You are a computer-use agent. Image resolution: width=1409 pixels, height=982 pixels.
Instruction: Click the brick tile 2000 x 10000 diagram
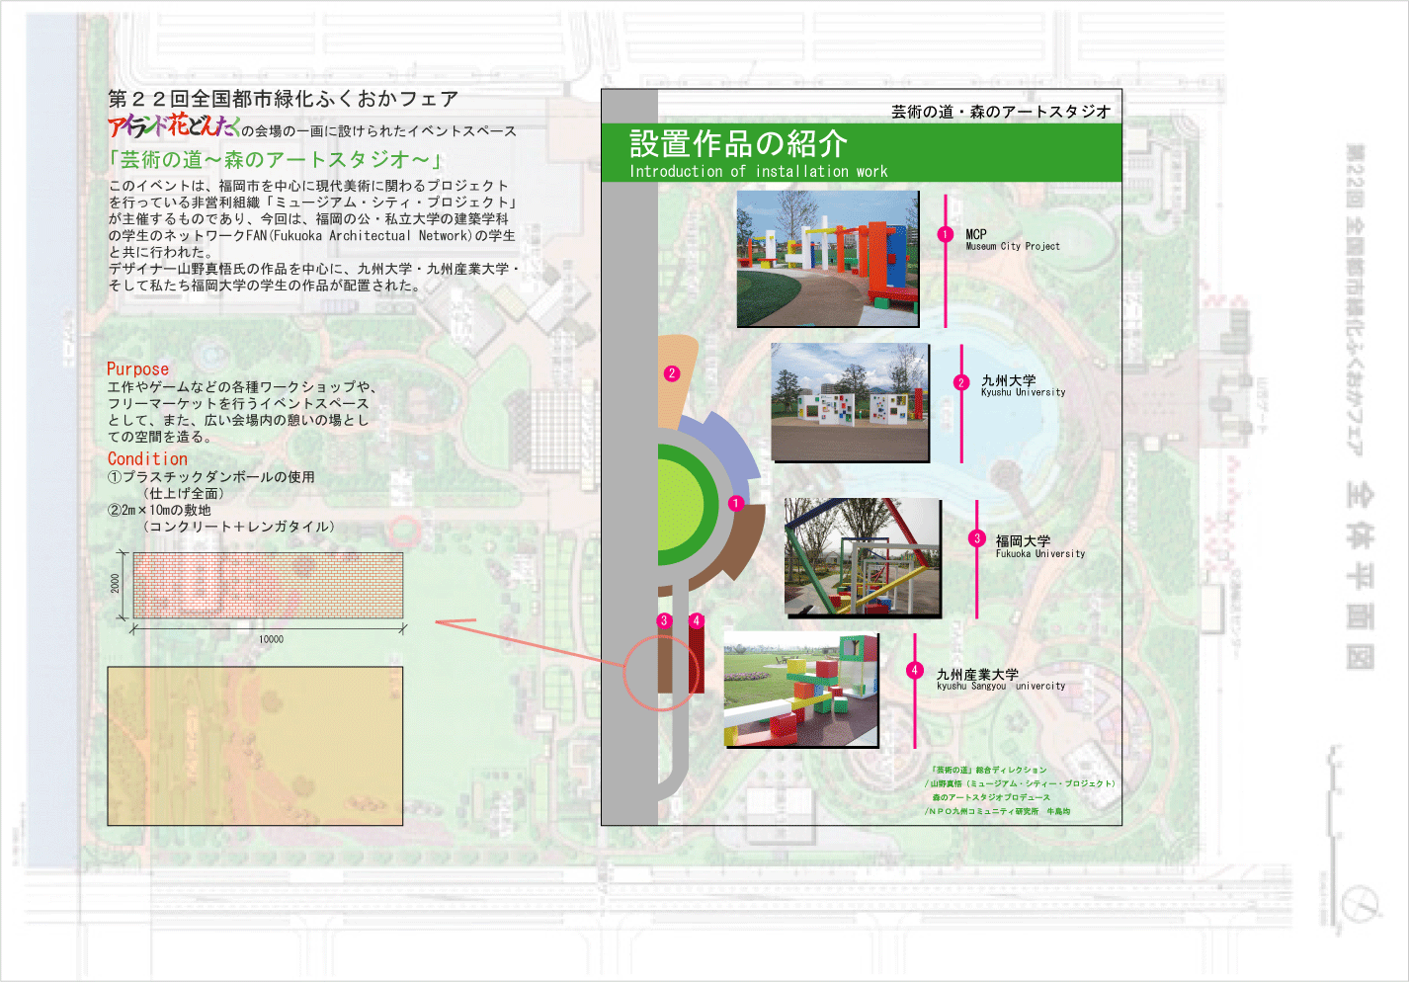pos(268,586)
